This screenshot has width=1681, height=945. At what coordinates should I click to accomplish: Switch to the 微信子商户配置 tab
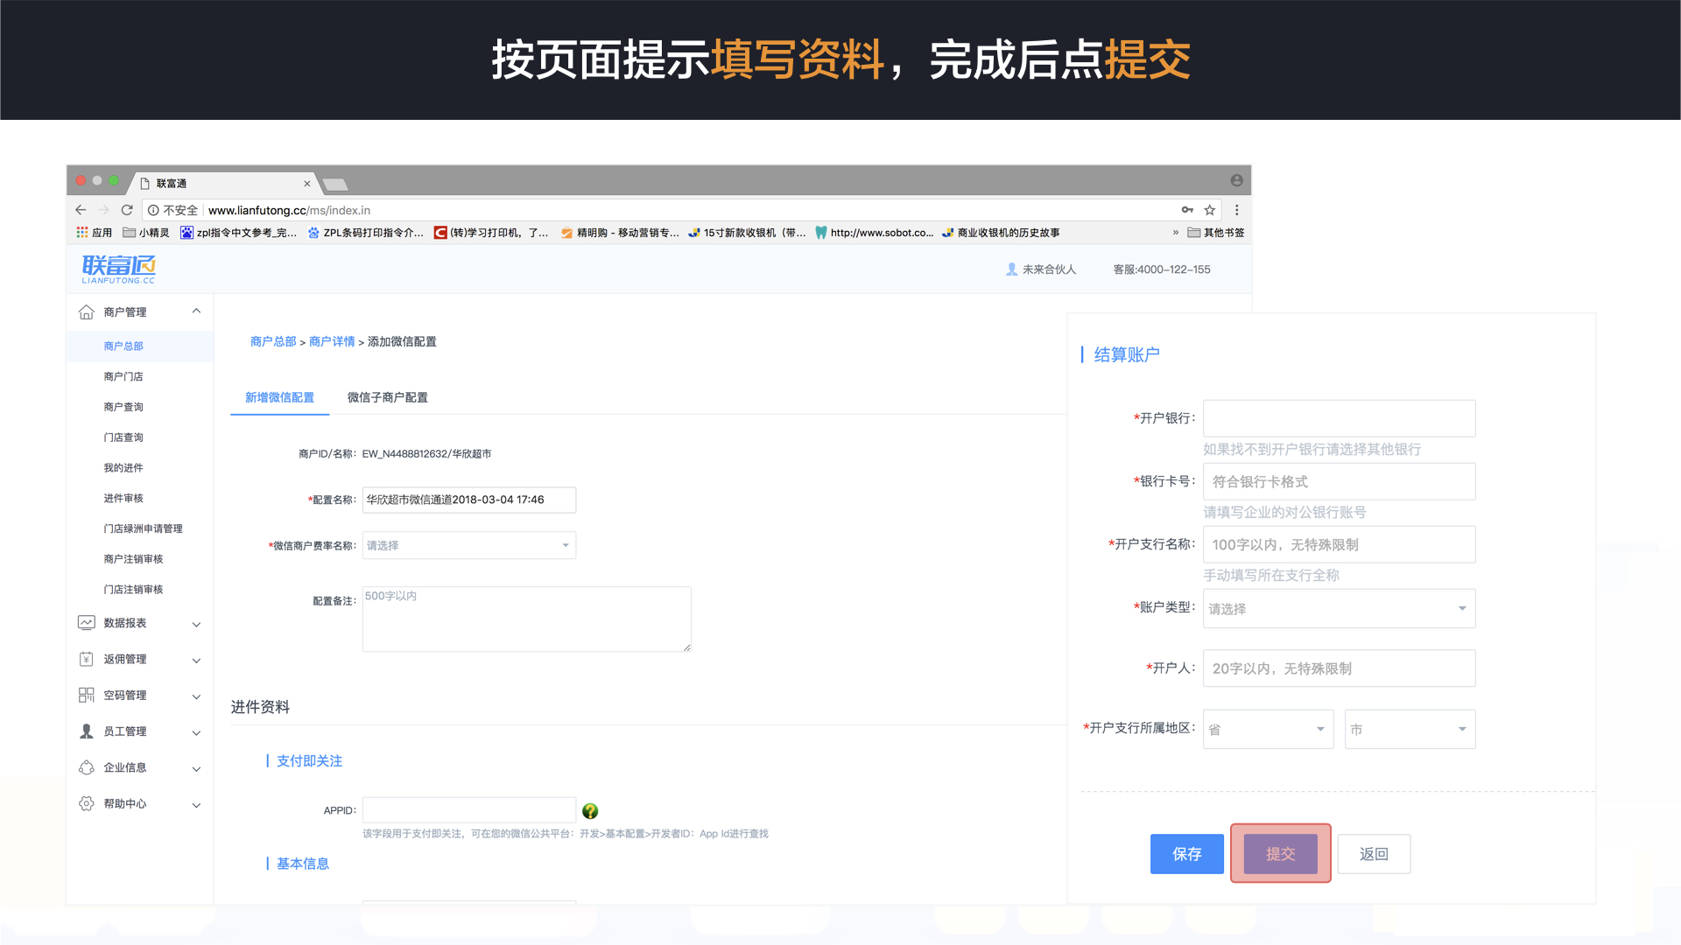387,397
